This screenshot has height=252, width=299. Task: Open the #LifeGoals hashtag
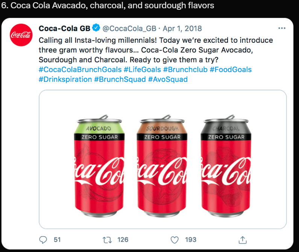click(143, 69)
